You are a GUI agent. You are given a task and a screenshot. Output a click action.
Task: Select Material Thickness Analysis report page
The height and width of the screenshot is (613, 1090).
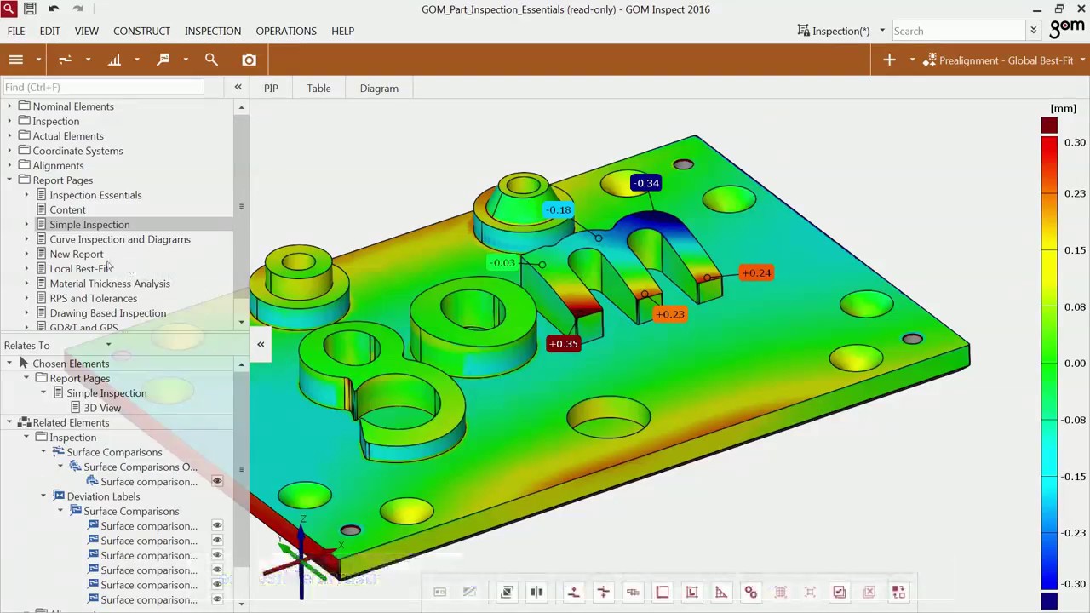[110, 284]
